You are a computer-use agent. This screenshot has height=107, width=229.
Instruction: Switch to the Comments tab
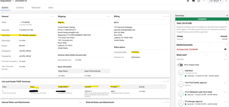20,7
